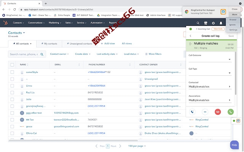Click the horizontal table scrollbar
Viewport: 244px width, 152px height.
click(x=73, y=141)
